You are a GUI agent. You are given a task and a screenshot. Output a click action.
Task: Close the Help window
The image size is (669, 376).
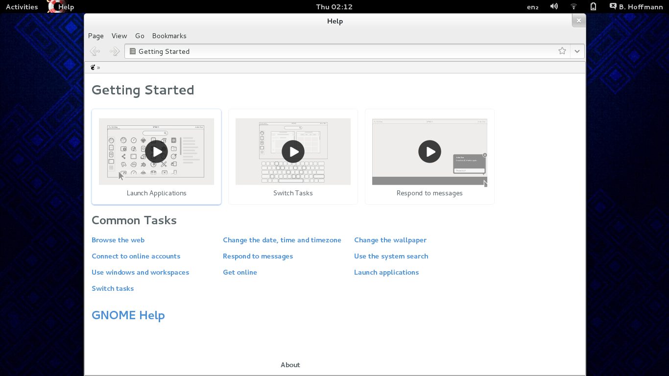578,21
